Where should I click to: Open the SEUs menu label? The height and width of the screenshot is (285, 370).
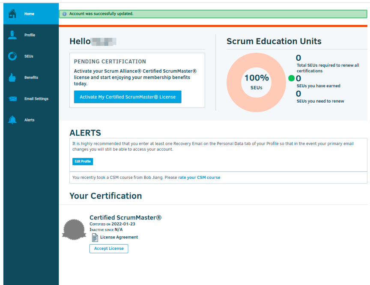coord(29,56)
